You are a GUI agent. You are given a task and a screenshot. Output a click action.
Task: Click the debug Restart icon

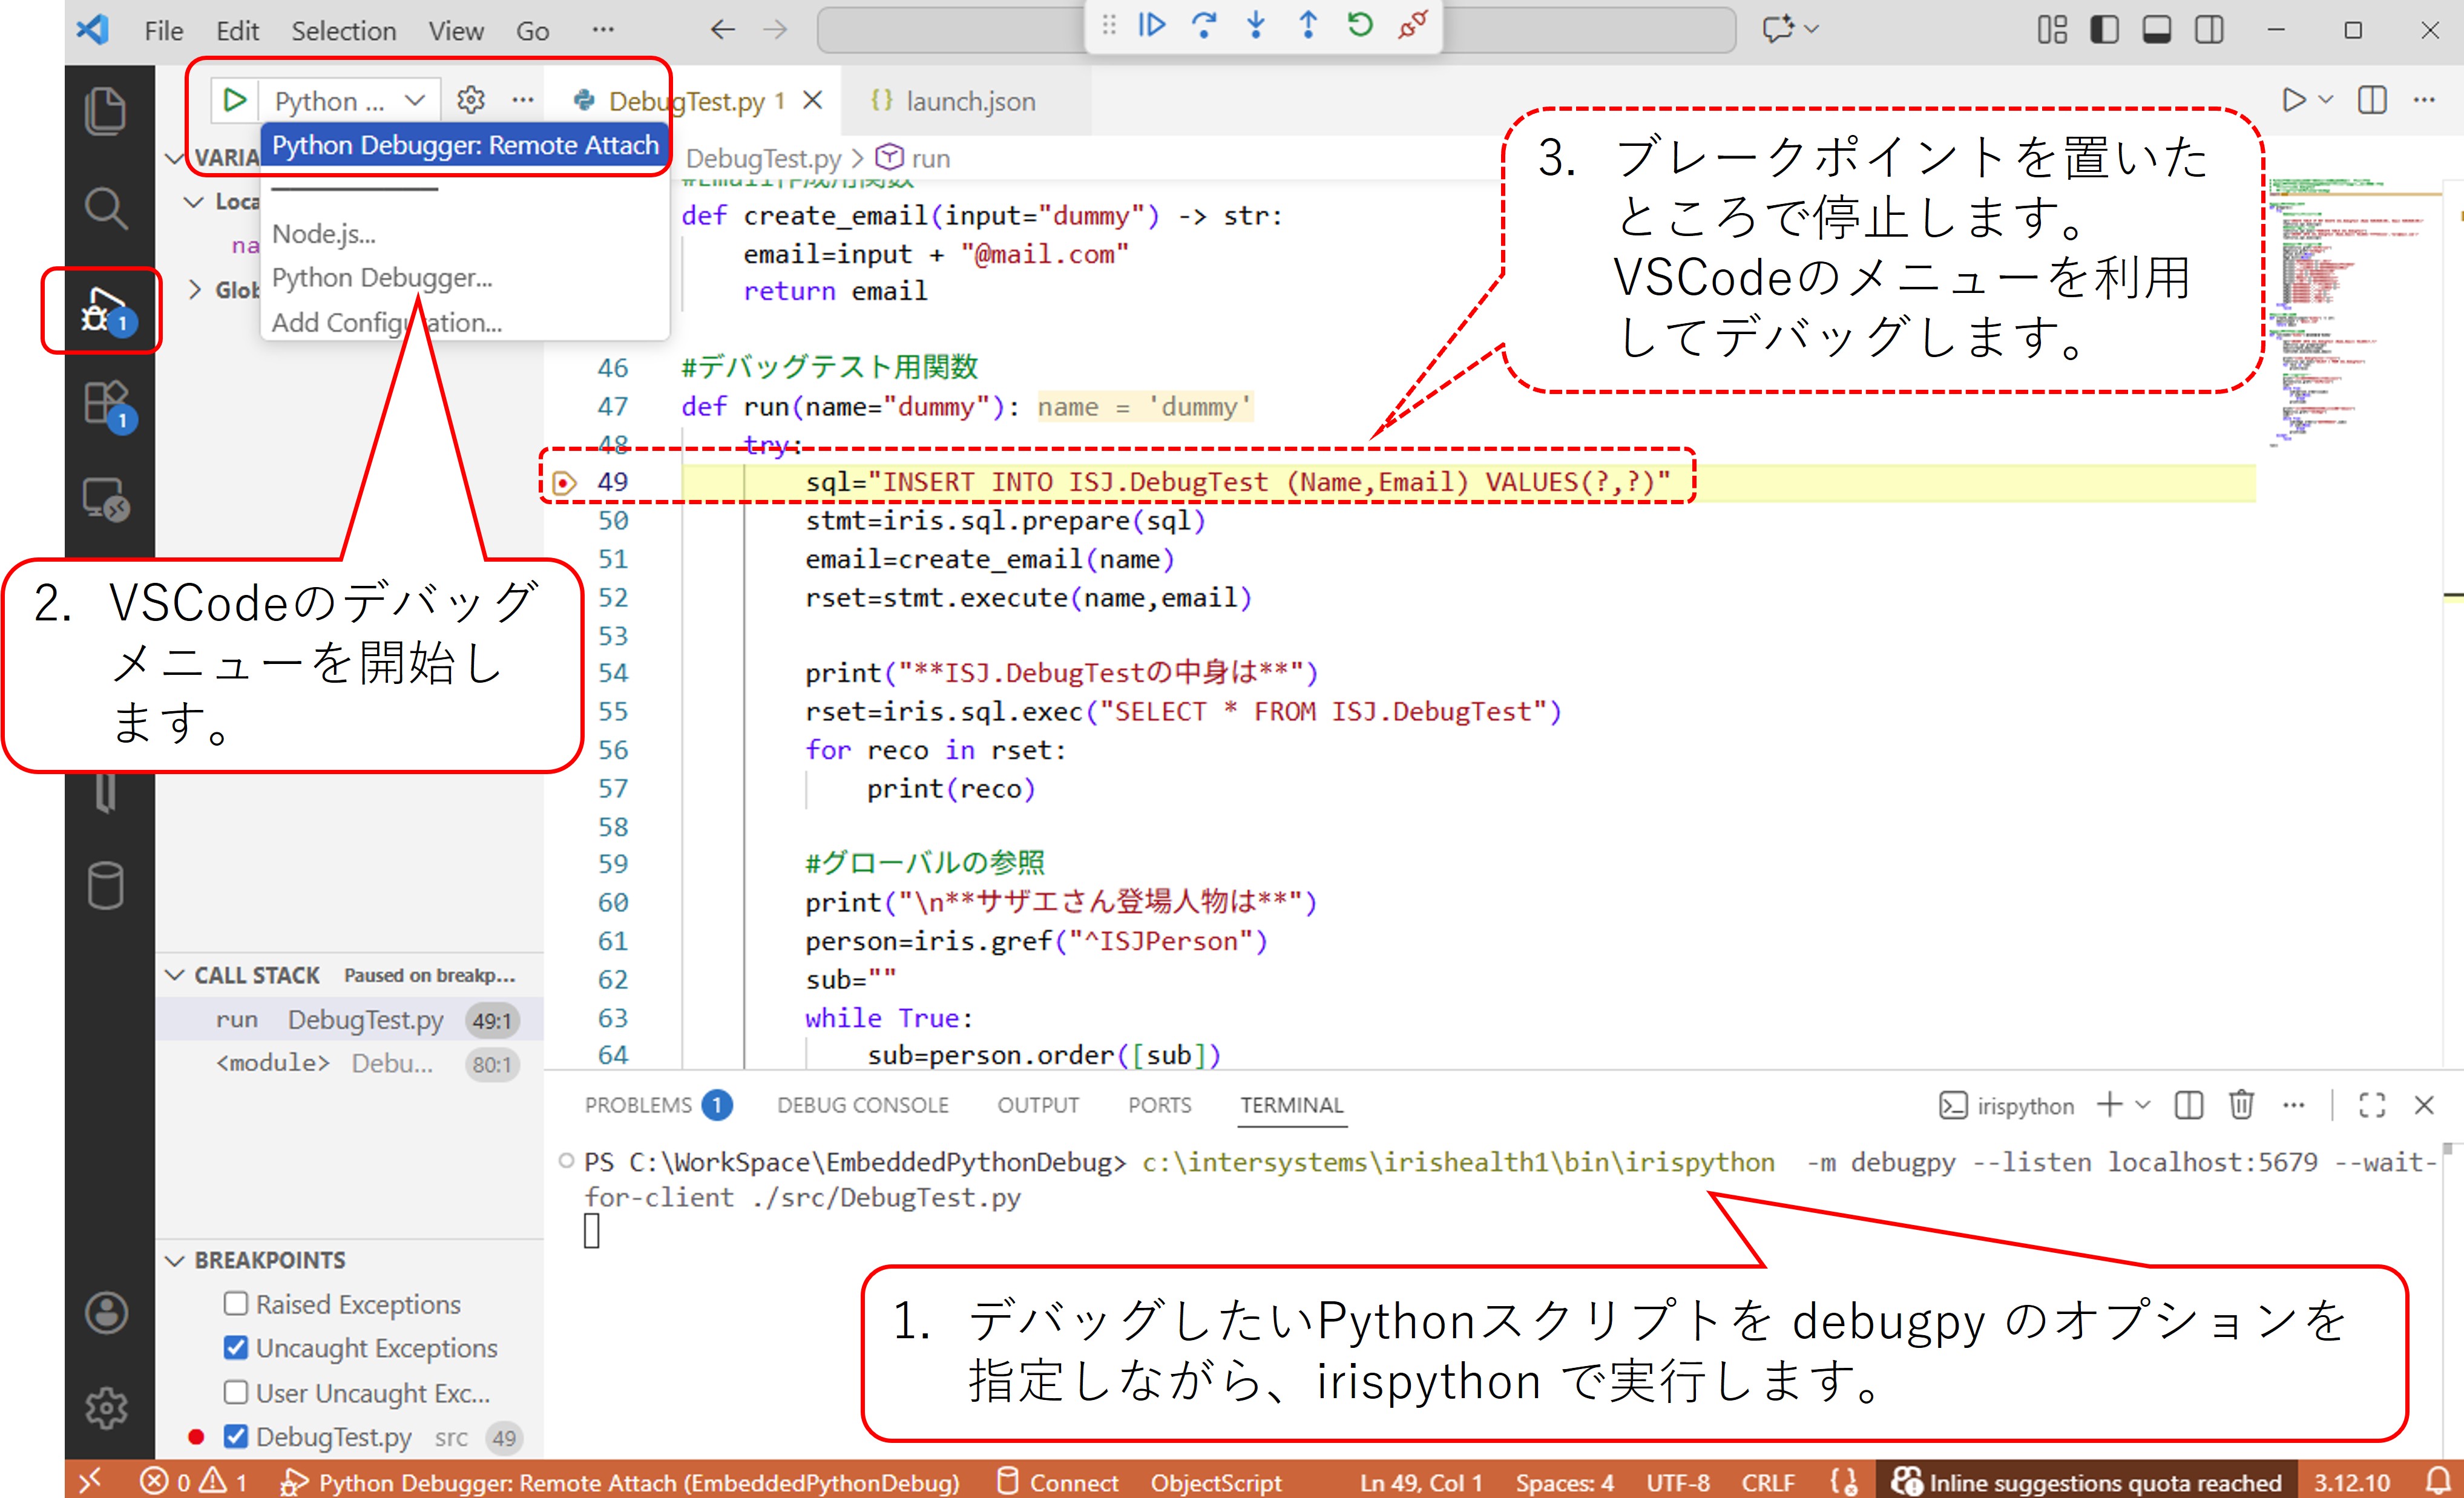tap(1360, 26)
